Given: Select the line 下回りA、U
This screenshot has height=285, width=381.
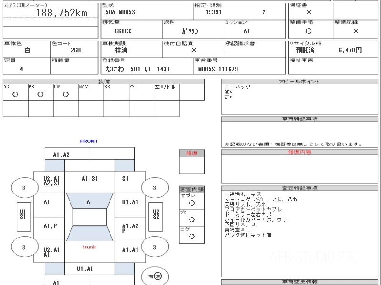Looking at the screenshot, I should pos(240,225).
